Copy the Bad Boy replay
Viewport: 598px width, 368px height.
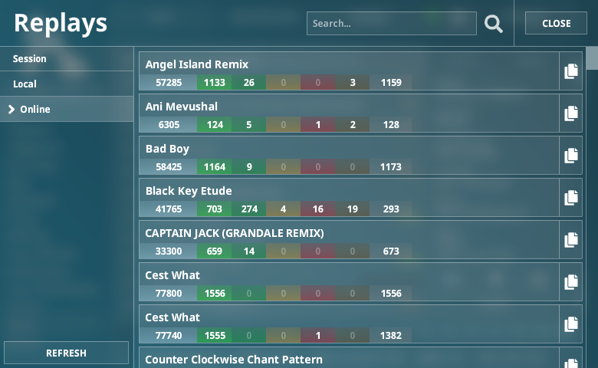coord(571,156)
